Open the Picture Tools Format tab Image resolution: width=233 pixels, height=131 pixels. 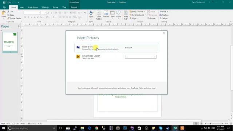[74, 7]
